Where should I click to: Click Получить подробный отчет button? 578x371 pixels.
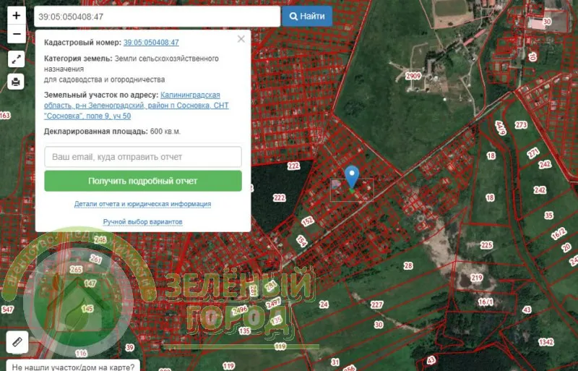click(143, 181)
